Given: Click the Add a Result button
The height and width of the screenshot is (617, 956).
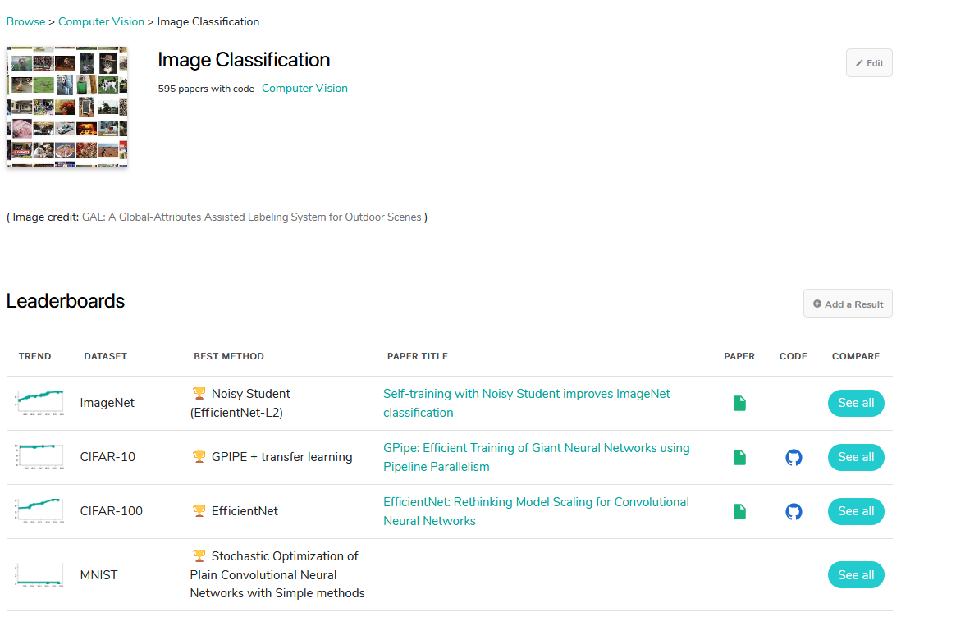Looking at the screenshot, I should [848, 304].
